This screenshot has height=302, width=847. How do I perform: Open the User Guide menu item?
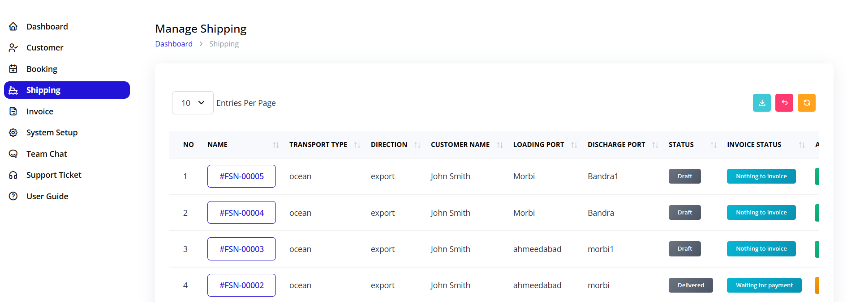pos(47,197)
